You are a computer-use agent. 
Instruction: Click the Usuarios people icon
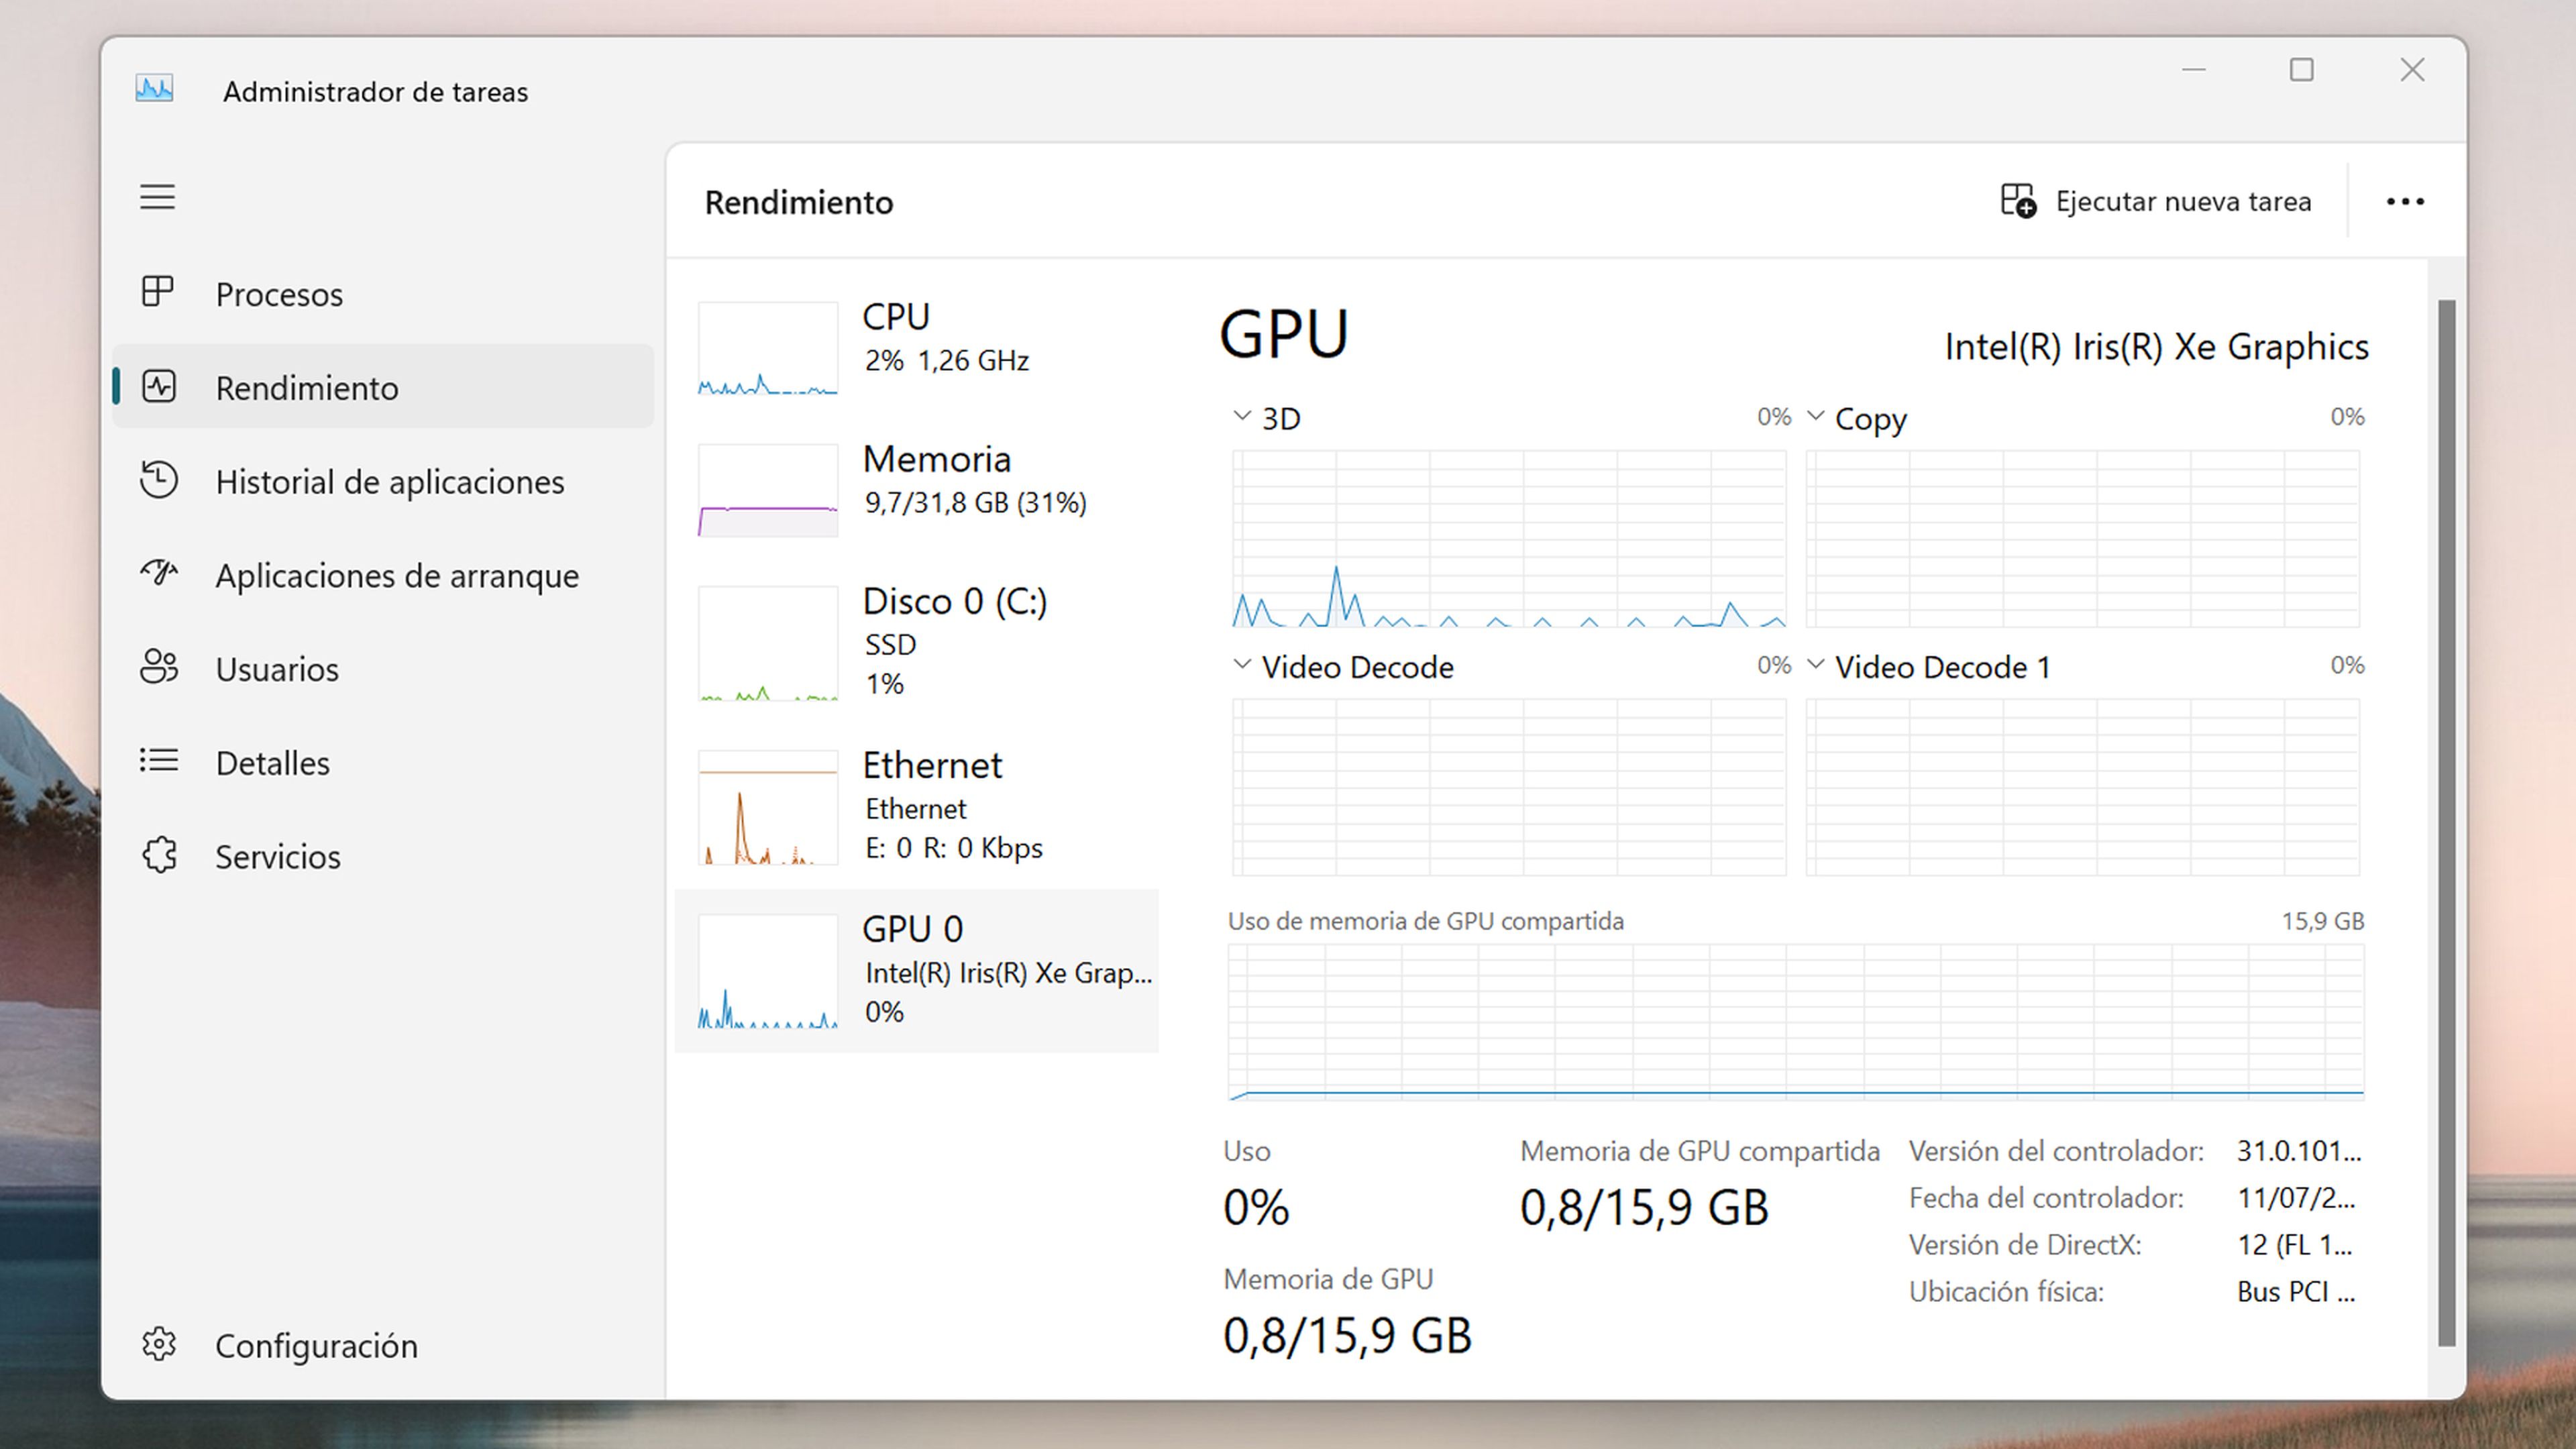[158, 667]
